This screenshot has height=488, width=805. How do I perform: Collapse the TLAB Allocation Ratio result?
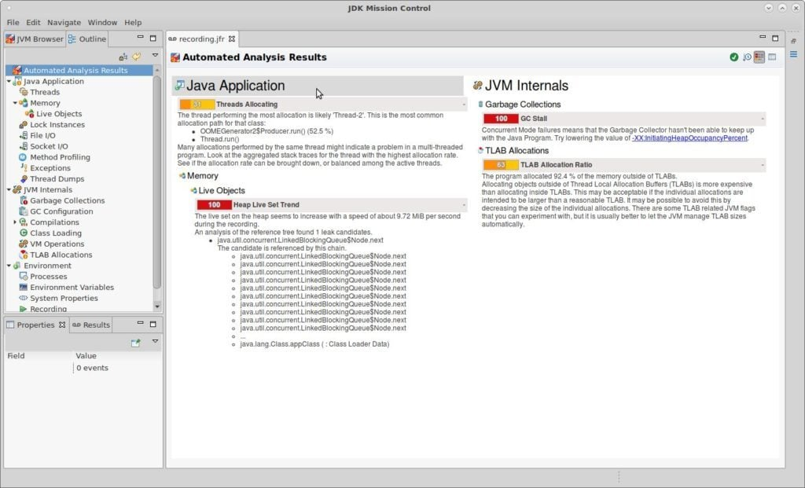pyautogui.click(x=763, y=165)
